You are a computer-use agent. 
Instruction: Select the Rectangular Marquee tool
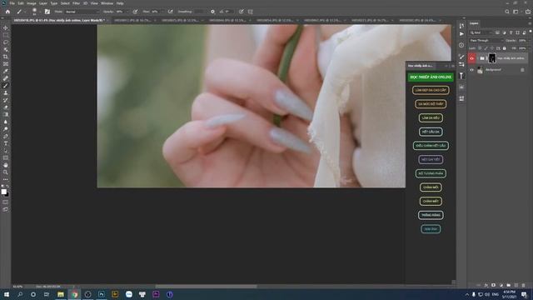click(x=6, y=35)
